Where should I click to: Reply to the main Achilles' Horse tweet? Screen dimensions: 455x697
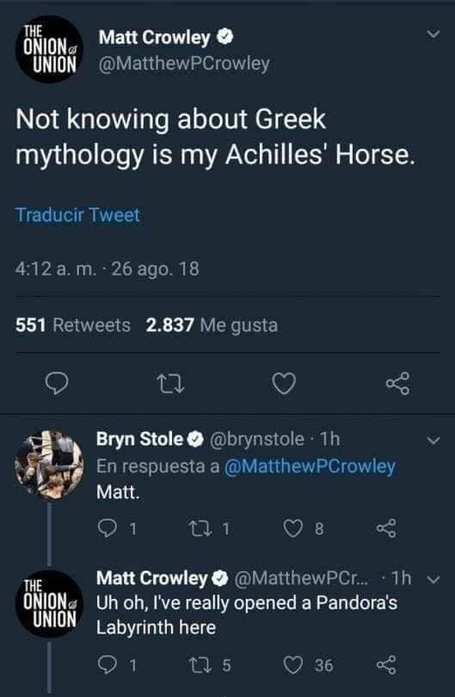(58, 384)
